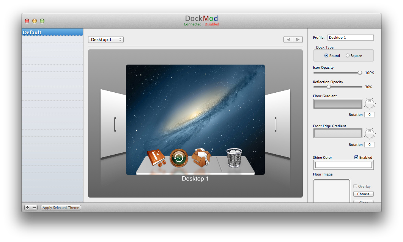The height and width of the screenshot is (242, 403).
Task: Click the left adjacent desktop panel
Action: [113, 123]
